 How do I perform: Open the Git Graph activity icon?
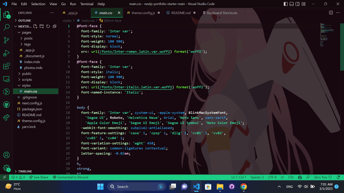pos(6,92)
